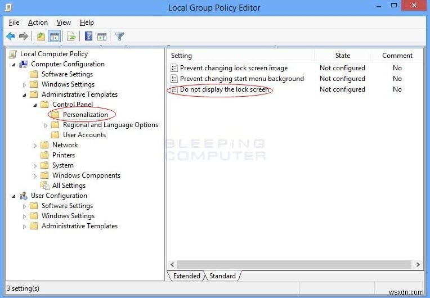Image resolution: width=430 pixels, height=298 pixels.
Task: Open the Action menu
Action: (38, 22)
